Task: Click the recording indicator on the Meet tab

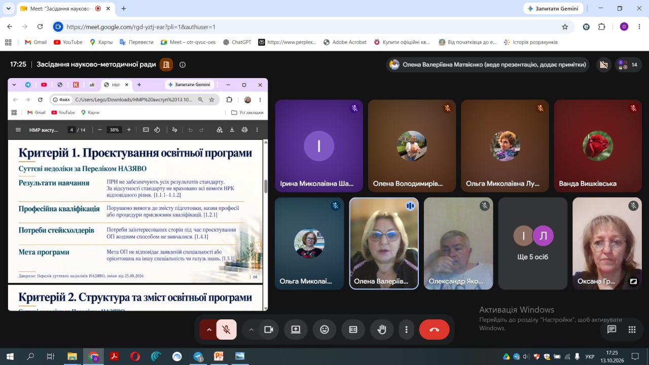Action: pos(98,9)
